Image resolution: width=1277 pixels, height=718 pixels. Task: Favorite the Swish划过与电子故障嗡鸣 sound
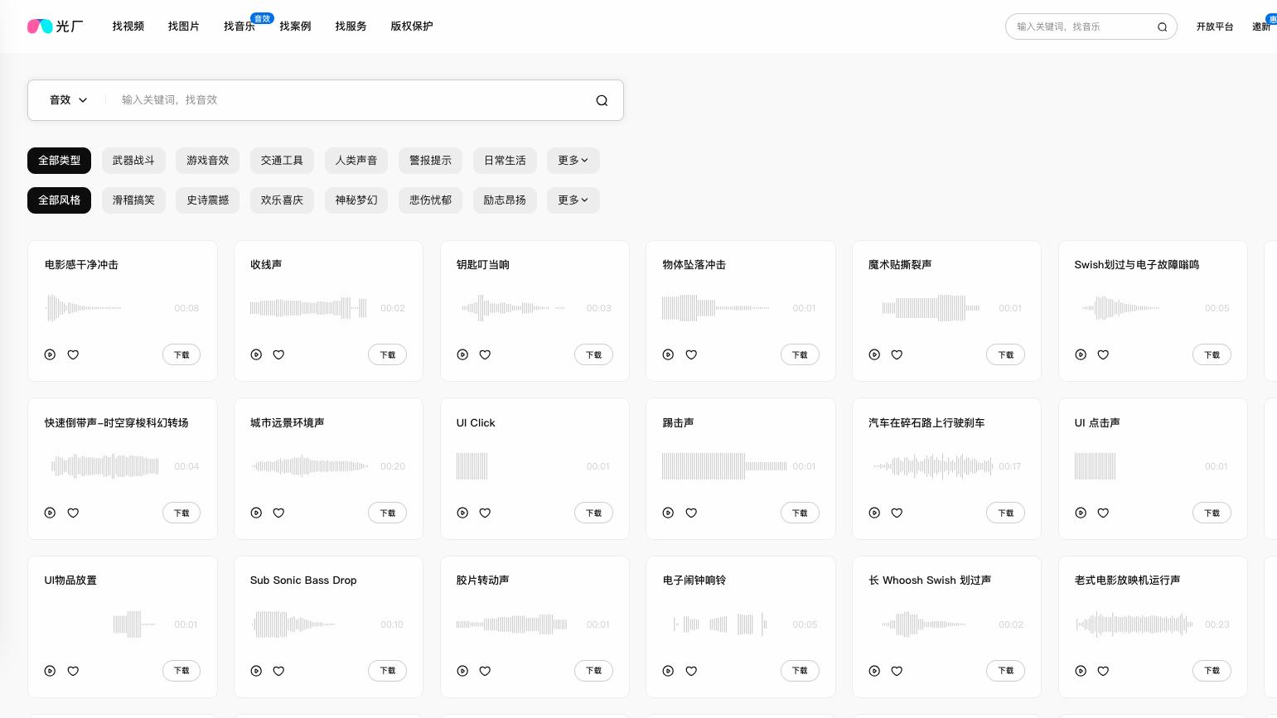(1103, 354)
